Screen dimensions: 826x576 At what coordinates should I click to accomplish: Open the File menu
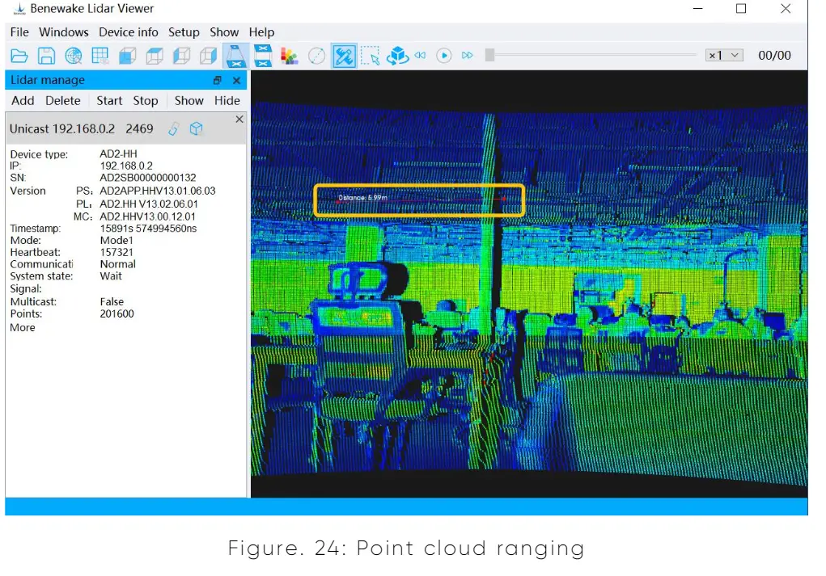19,32
